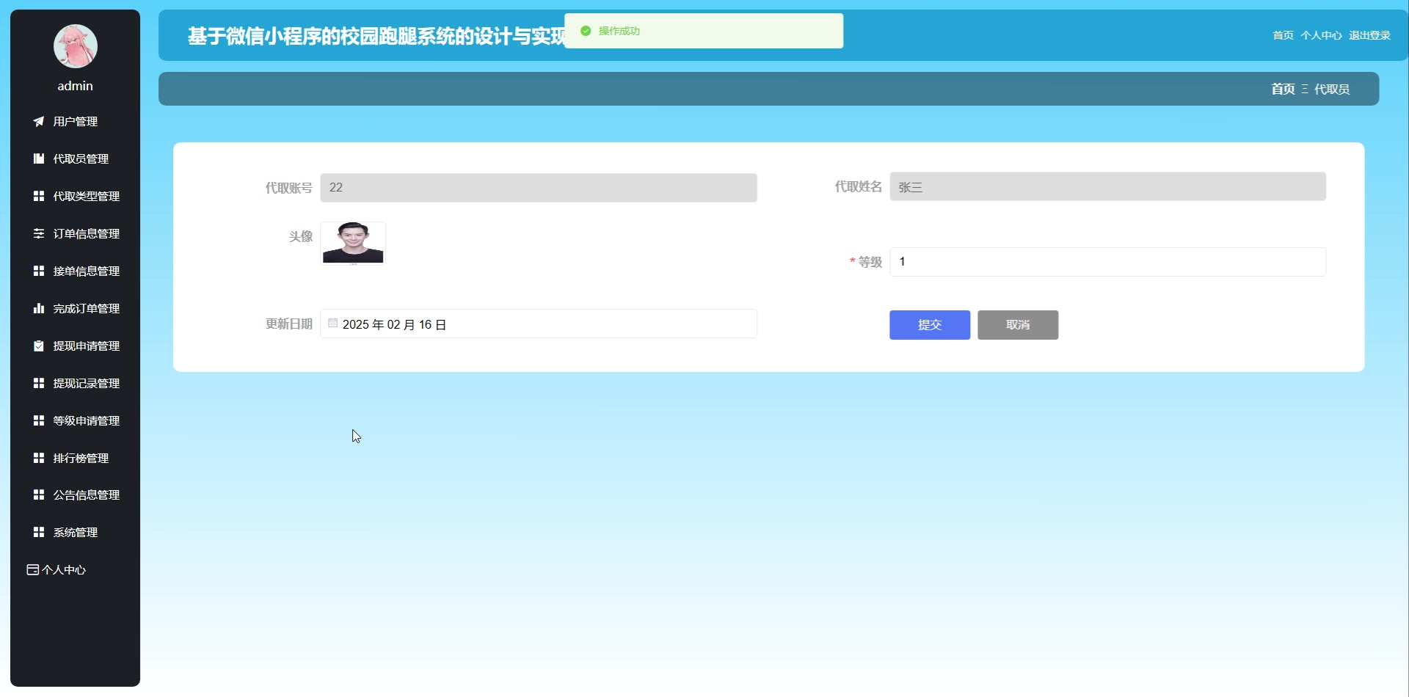Click the grid icon beside 系统管理
Image resolution: width=1409 pixels, height=697 pixels.
click(x=39, y=532)
